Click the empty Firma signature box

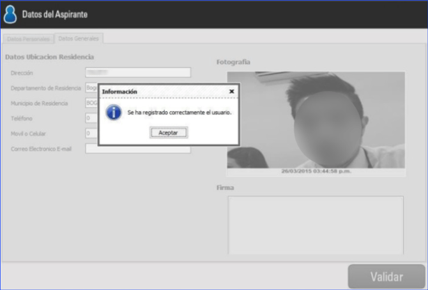pos(316,224)
